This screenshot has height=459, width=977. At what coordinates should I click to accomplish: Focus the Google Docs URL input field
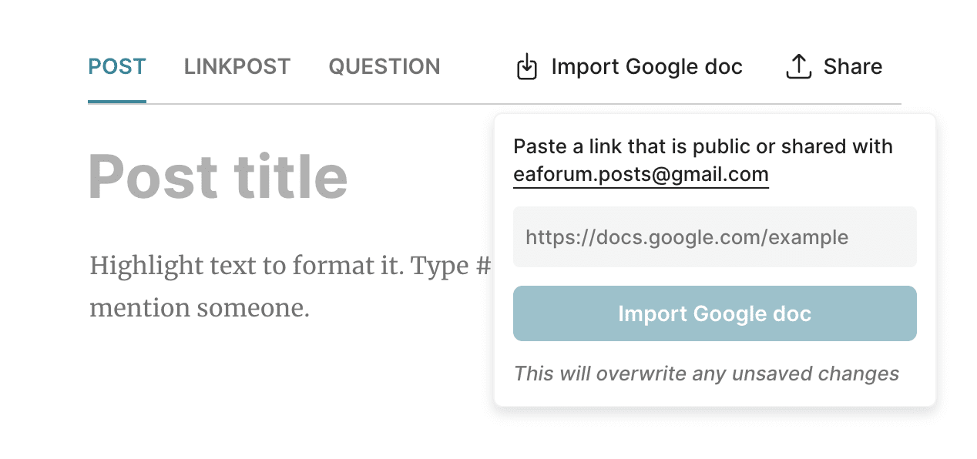pos(714,237)
